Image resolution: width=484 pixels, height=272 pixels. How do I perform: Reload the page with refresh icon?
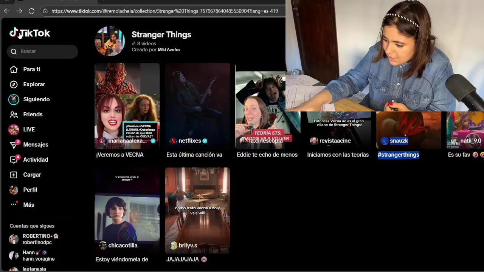[x=32, y=11]
